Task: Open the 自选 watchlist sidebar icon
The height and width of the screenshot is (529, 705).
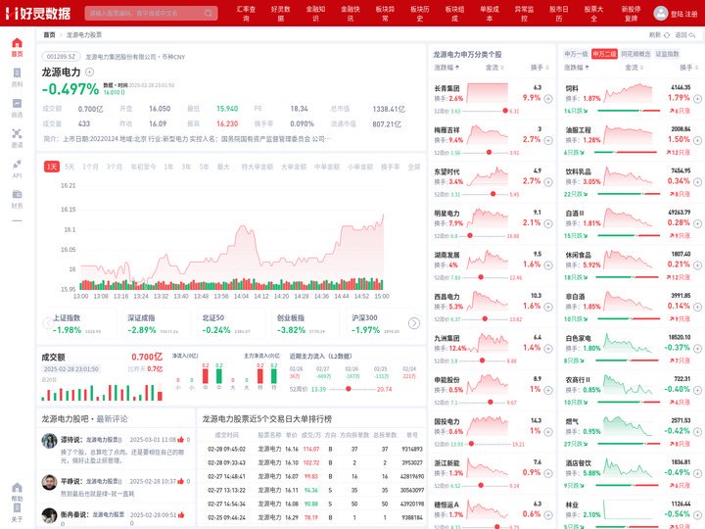Action: (x=17, y=104)
